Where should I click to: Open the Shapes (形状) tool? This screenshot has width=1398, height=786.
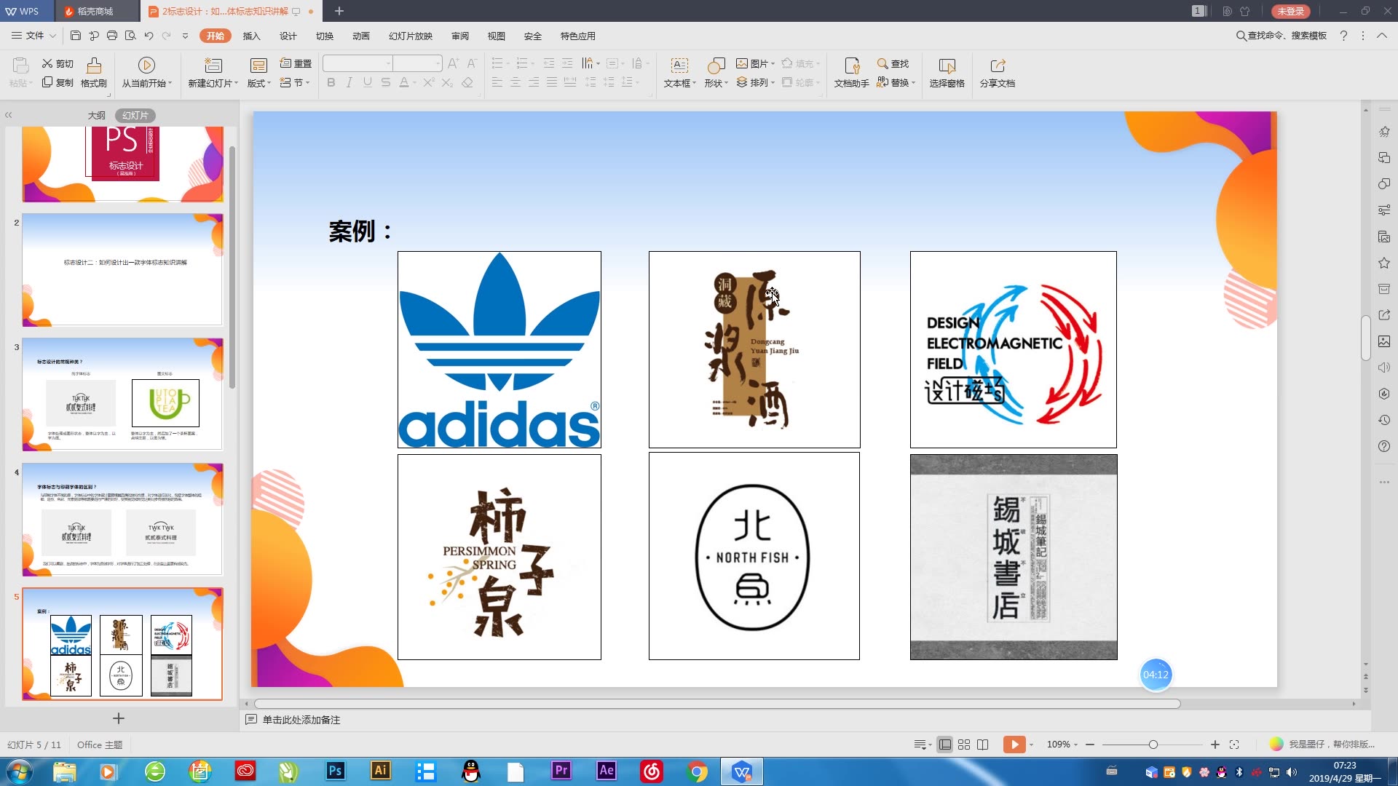click(x=716, y=65)
